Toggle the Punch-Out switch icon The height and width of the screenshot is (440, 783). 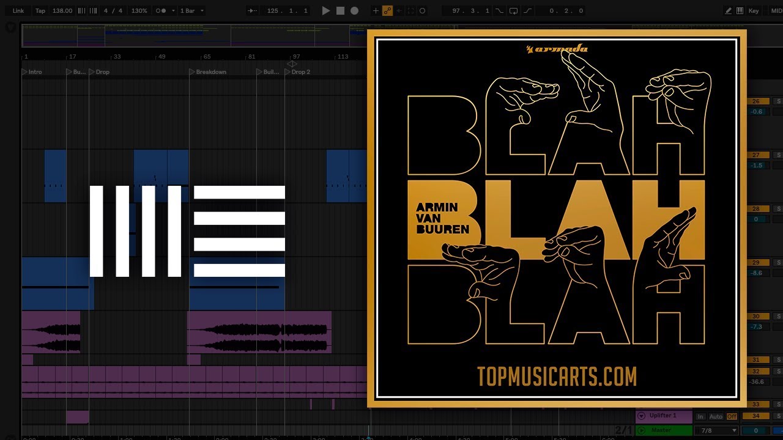tap(527, 11)
